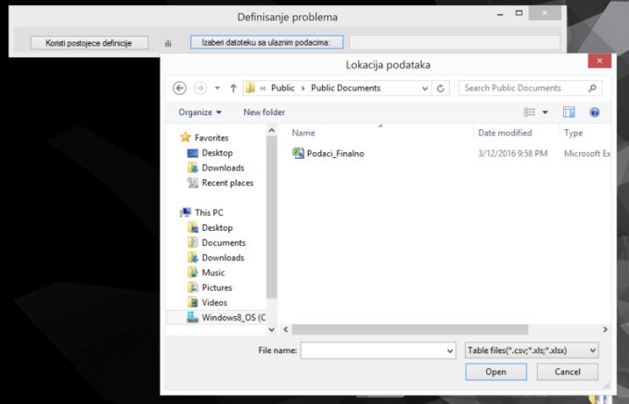Open Help with the question mark icon
The height and width of the screenshot is (404, 629).
click(594, 112)
